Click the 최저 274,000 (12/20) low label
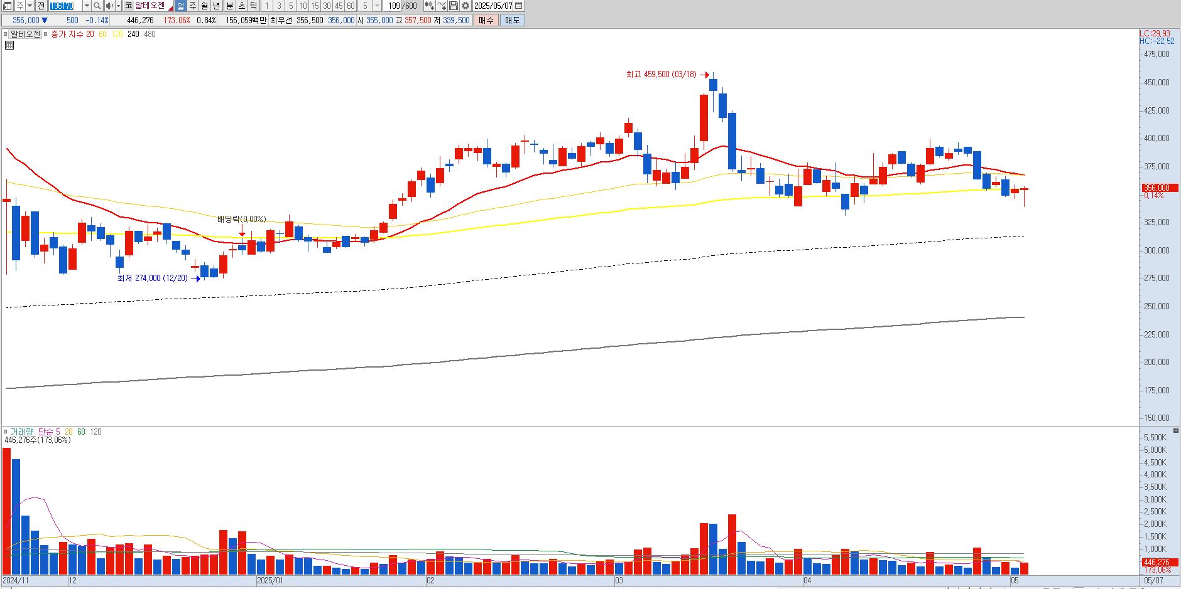This screenshot has height=589, width=1181. [152, 278]
